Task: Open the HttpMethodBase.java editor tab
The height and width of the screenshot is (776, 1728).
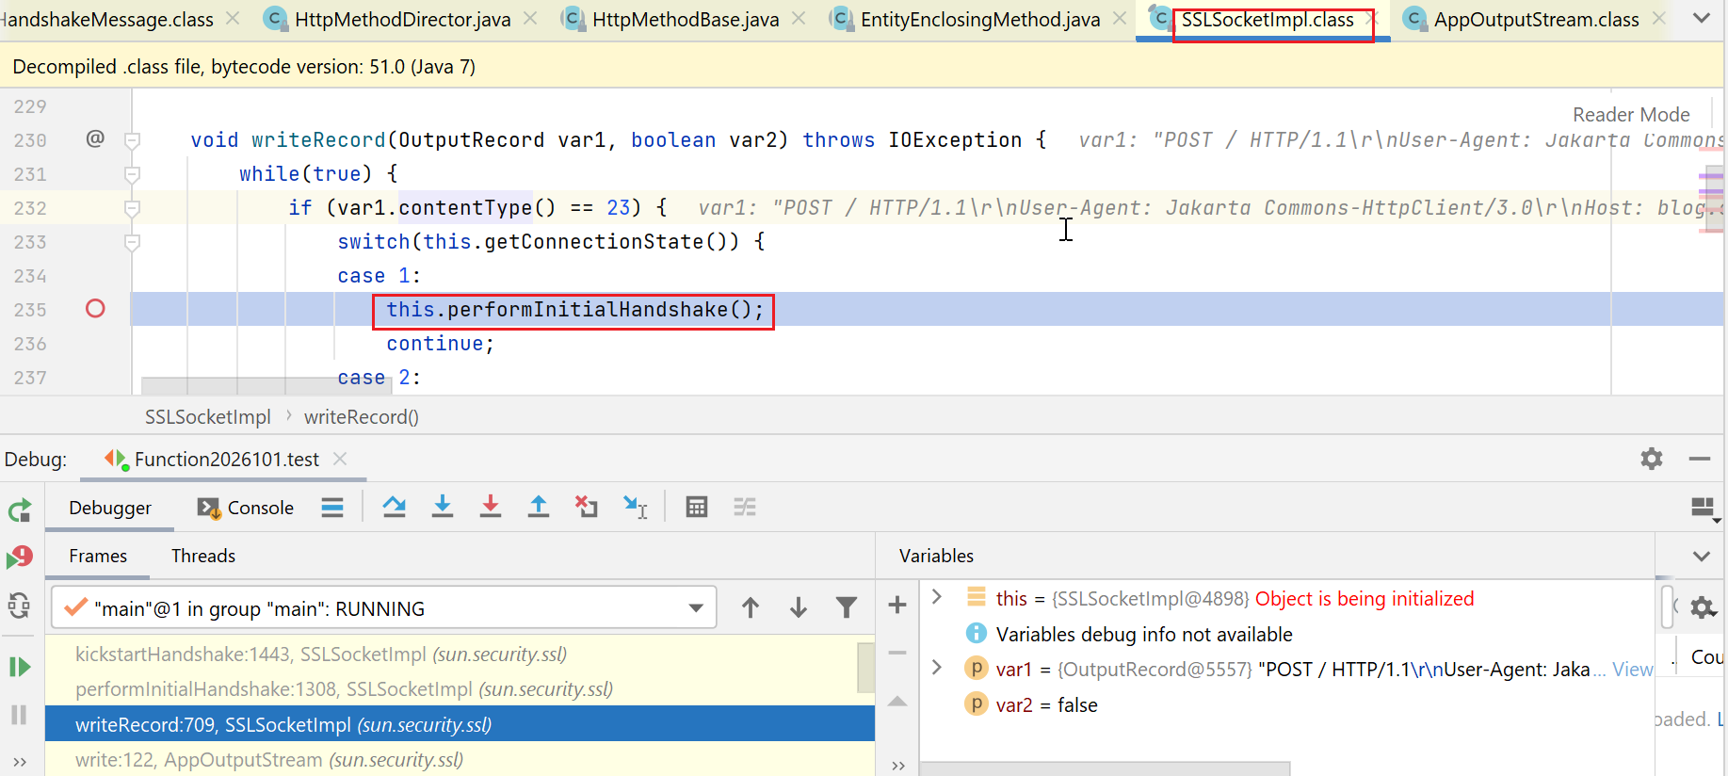Action: [685, 20]
